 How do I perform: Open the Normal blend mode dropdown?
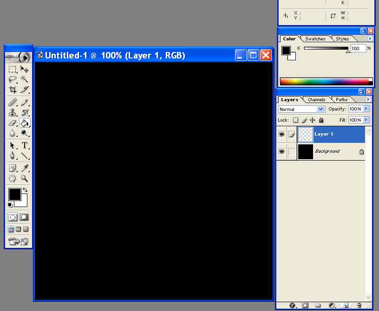[x=301, y=109]
